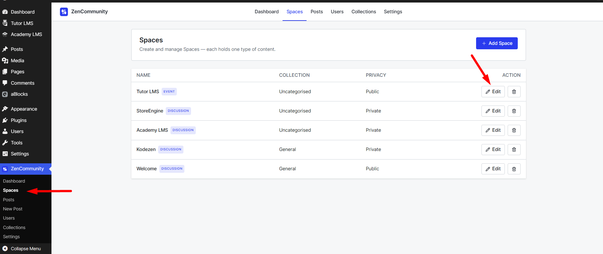Edit the Kodezen space
The width and height of the screenshot is (603, 254).
493,149
